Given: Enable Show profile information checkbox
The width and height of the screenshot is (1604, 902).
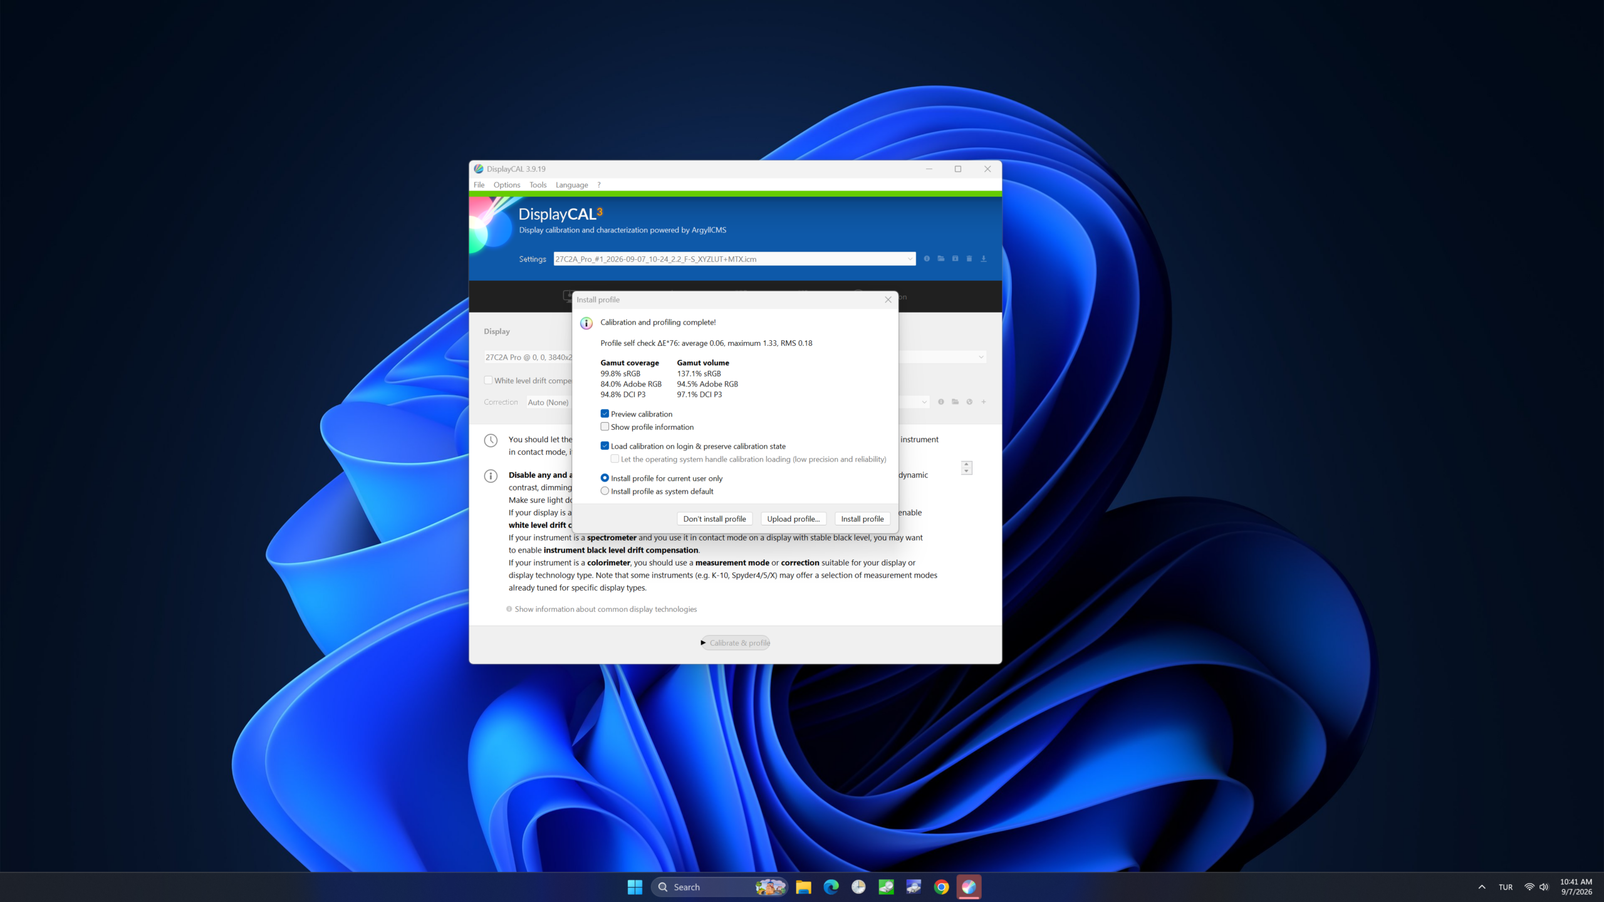Looking at the screenshot, I should coord(605,427).
